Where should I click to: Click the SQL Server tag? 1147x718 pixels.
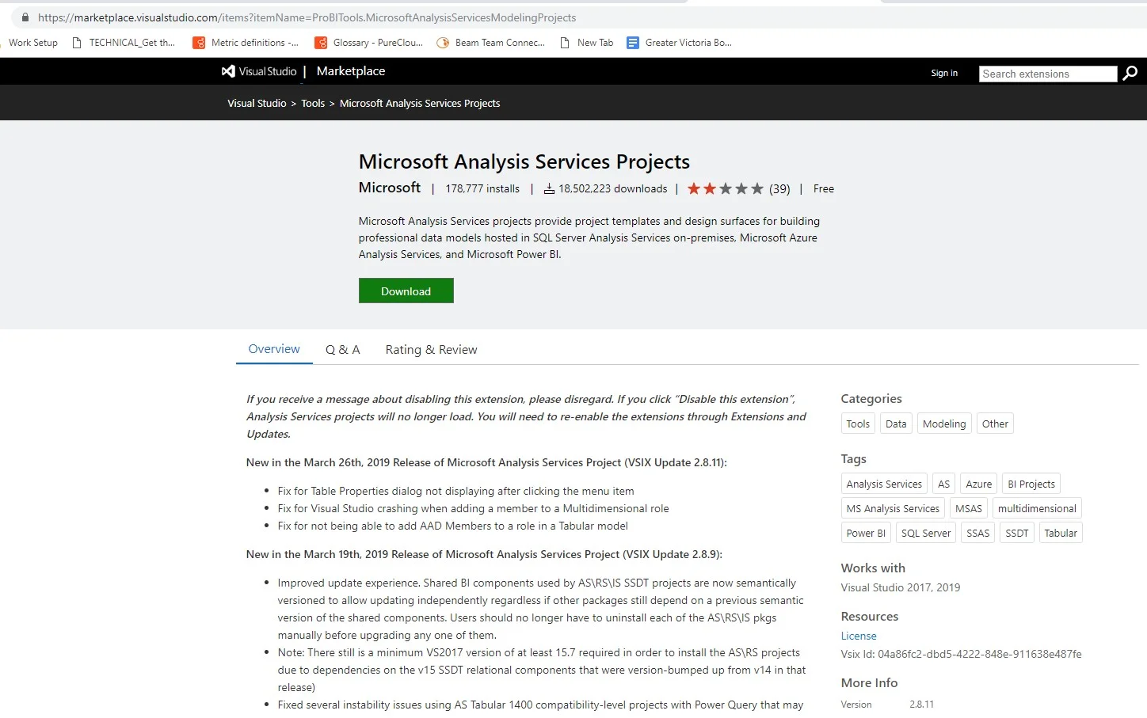pyautogui.click(x=926, y=533)
